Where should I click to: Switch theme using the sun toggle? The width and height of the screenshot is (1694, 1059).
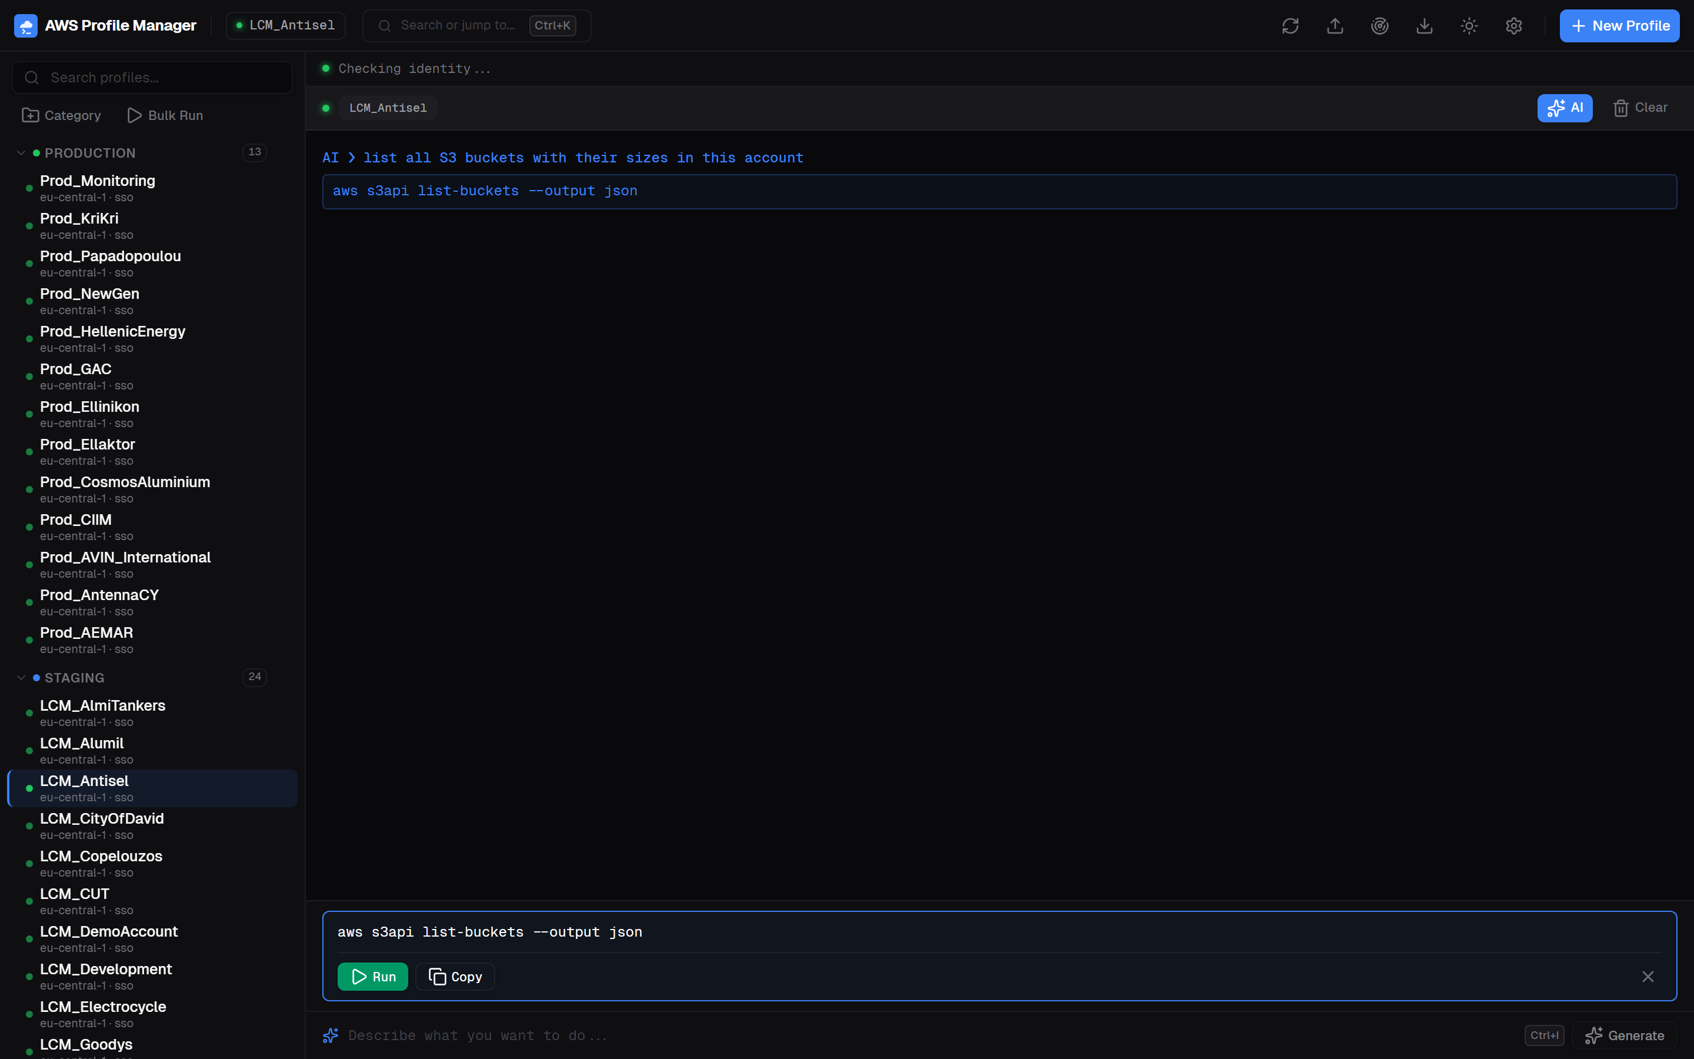tap(1468, 25)
